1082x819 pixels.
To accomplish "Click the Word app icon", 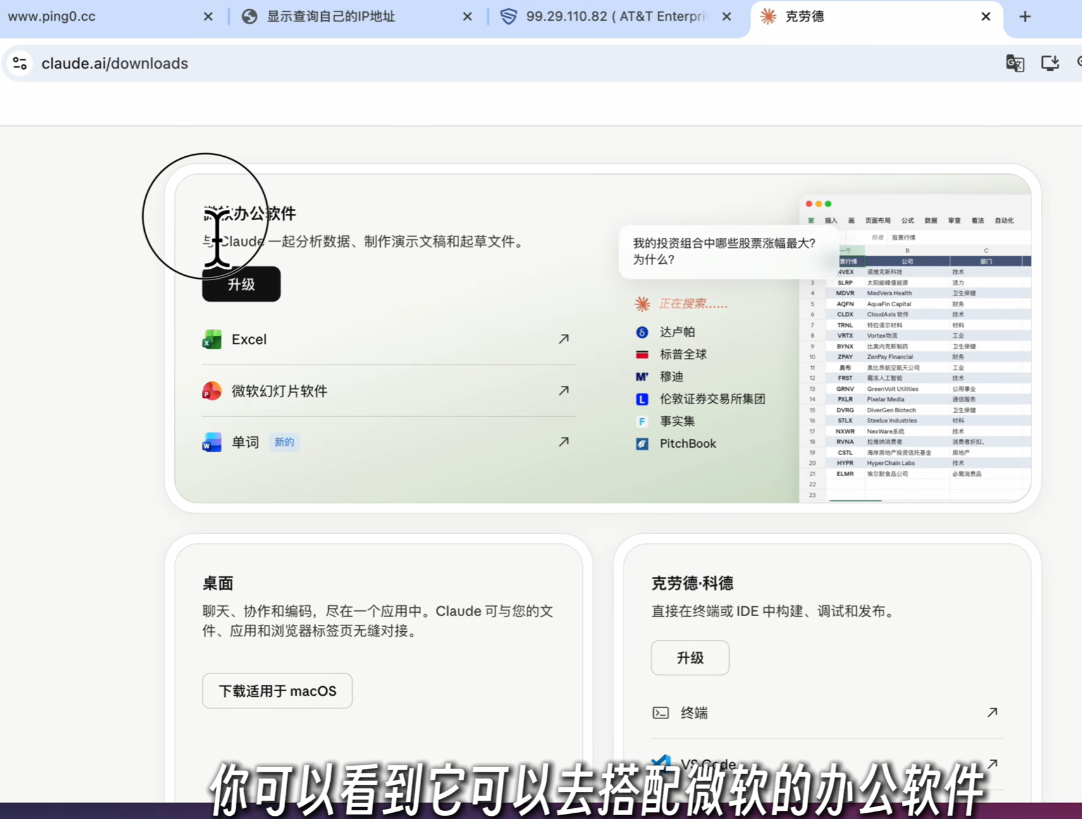I will point(212,442).
